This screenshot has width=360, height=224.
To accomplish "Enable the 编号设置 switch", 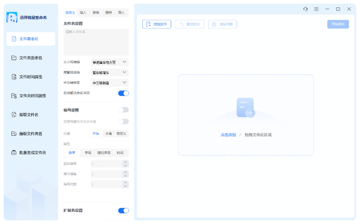I will pyautogui.click(x=123, y=110).
